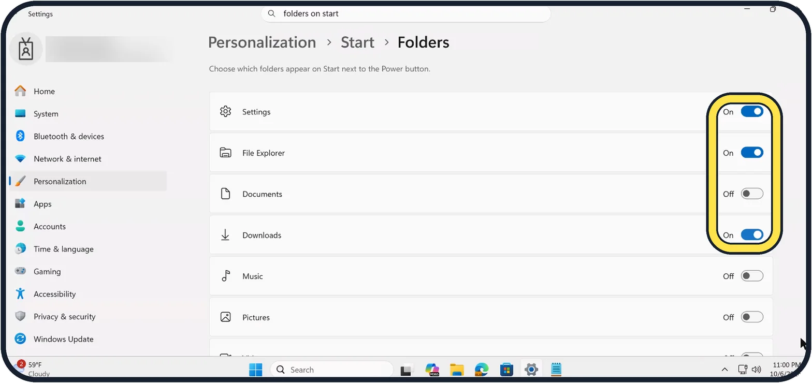Click the Documents row page icon
This screenshot has height=383, width=812.
[225, 194]
